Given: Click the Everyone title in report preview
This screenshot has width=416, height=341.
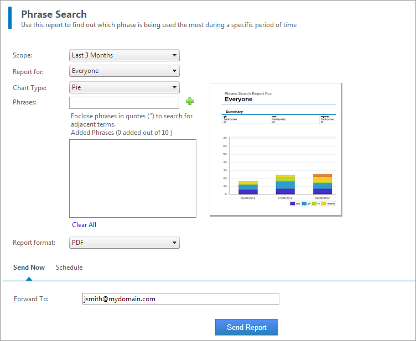Looking at the screenshot, I should (238, 99).
